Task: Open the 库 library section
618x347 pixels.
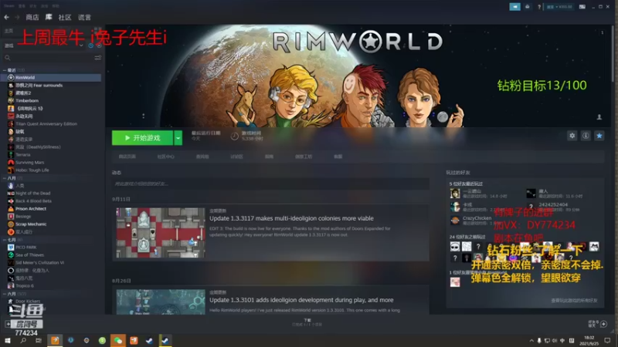Action: 49,17
